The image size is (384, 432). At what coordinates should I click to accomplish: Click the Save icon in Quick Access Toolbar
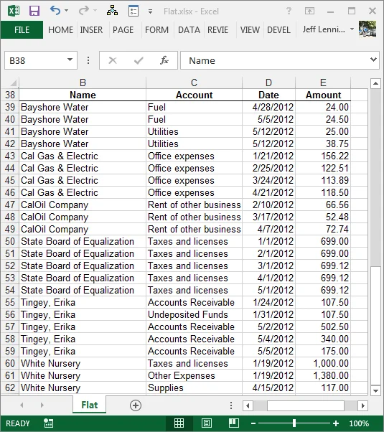(34, 11)
